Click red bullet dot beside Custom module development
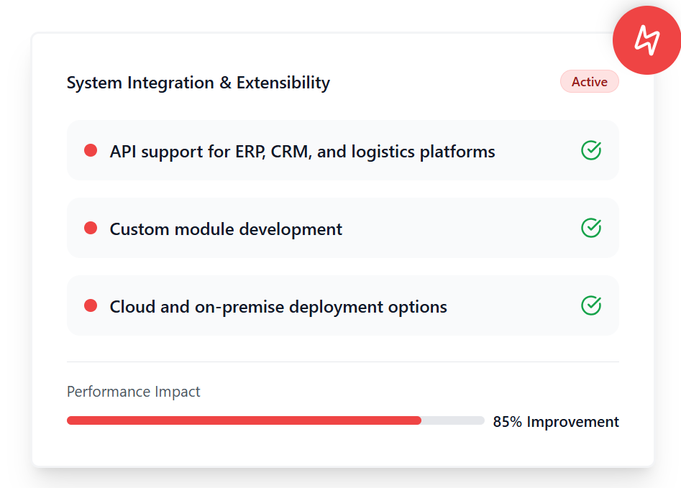681x488 pixels. pyautogui.click(x=91, y=229)
